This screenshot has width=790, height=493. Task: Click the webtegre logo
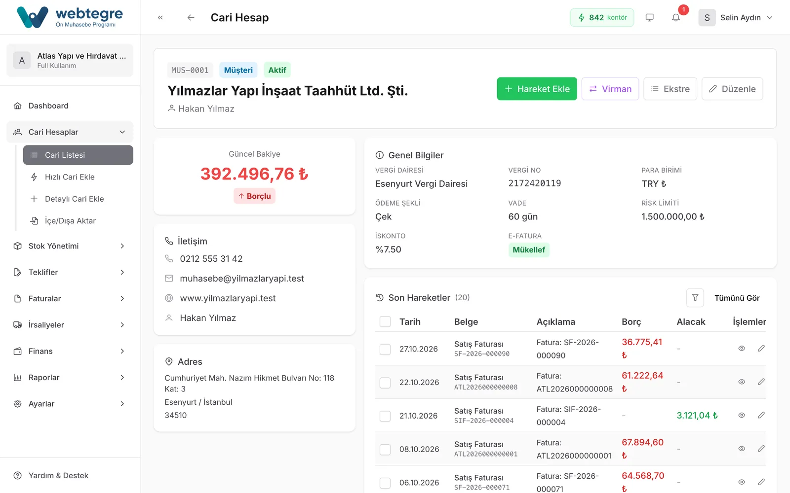70,17
